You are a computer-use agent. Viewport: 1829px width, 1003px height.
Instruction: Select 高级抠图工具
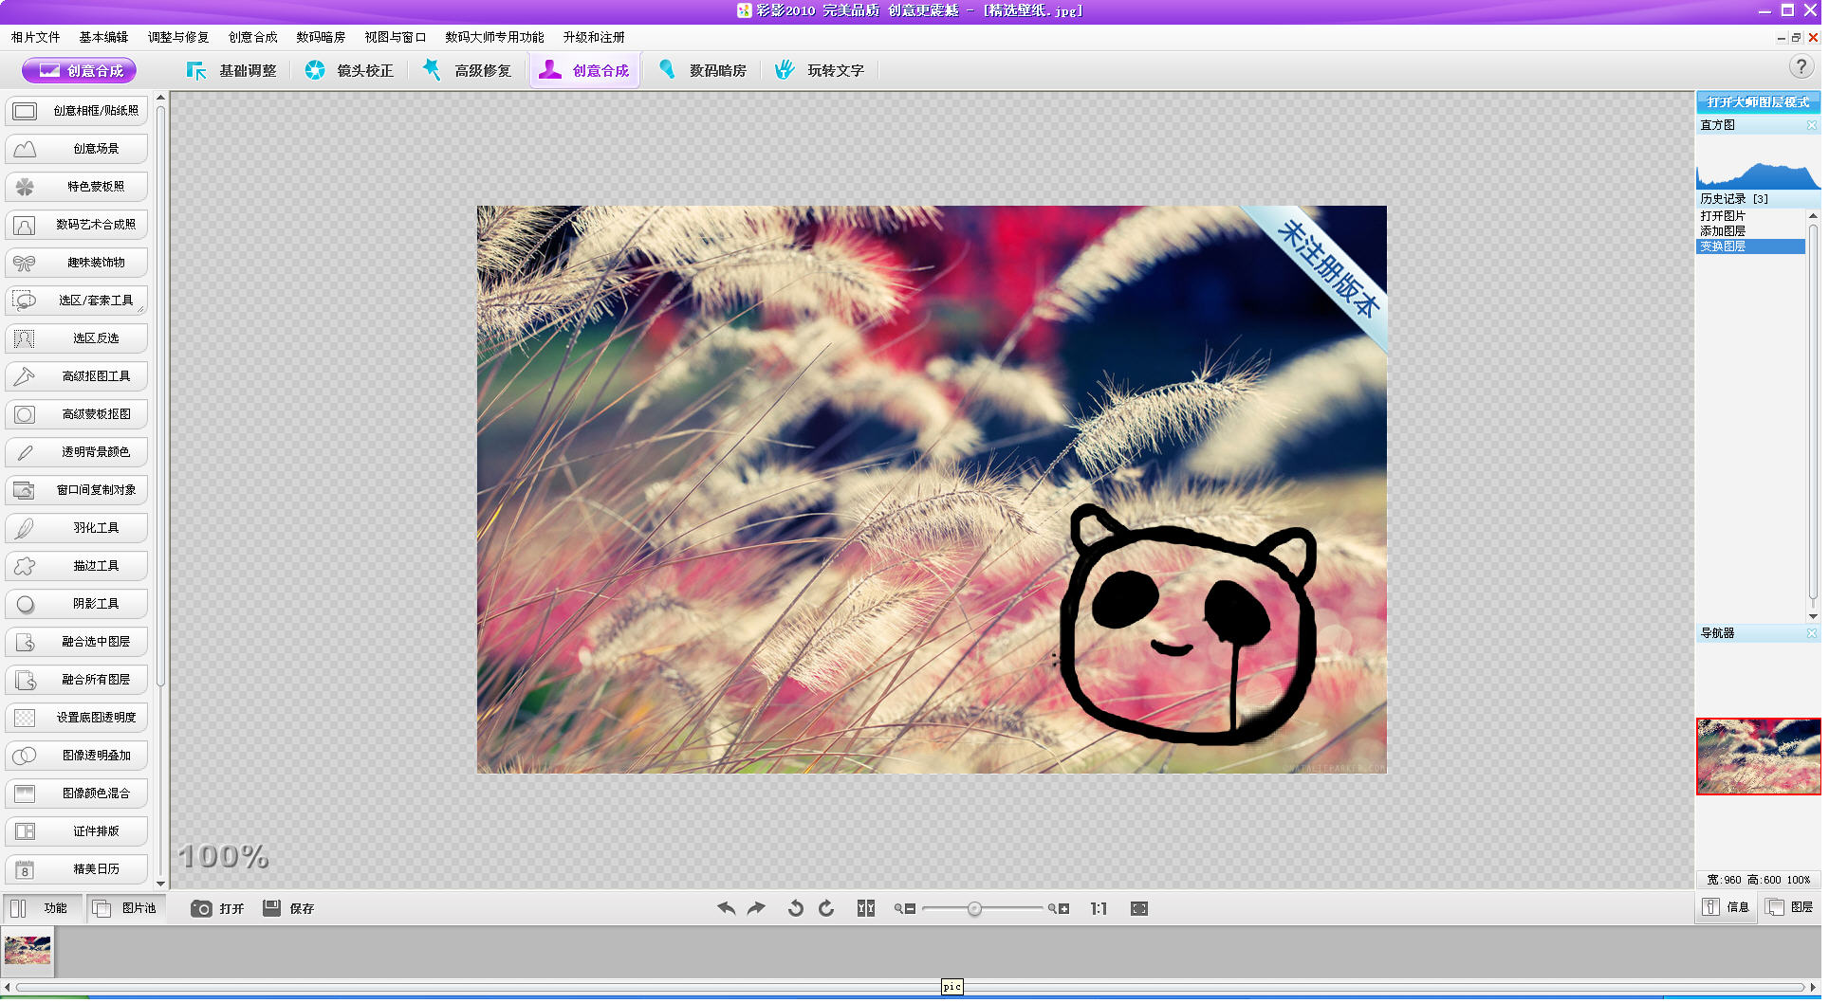(77, 376)
